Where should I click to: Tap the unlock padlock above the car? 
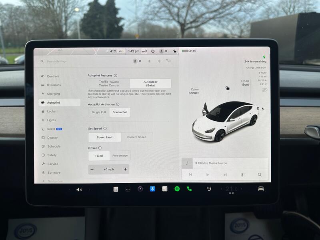click(x=227, y=88)
